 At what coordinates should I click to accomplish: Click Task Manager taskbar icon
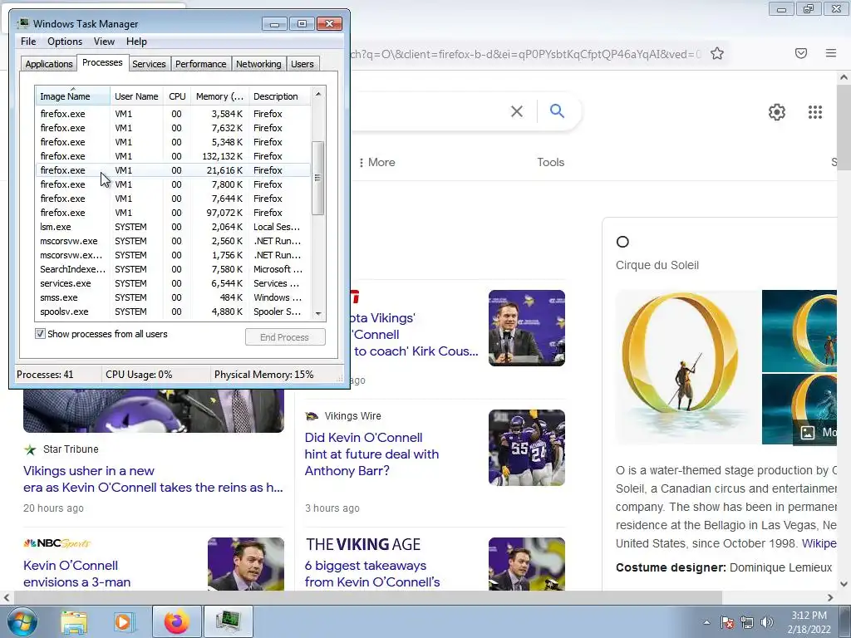pos(228,621)
